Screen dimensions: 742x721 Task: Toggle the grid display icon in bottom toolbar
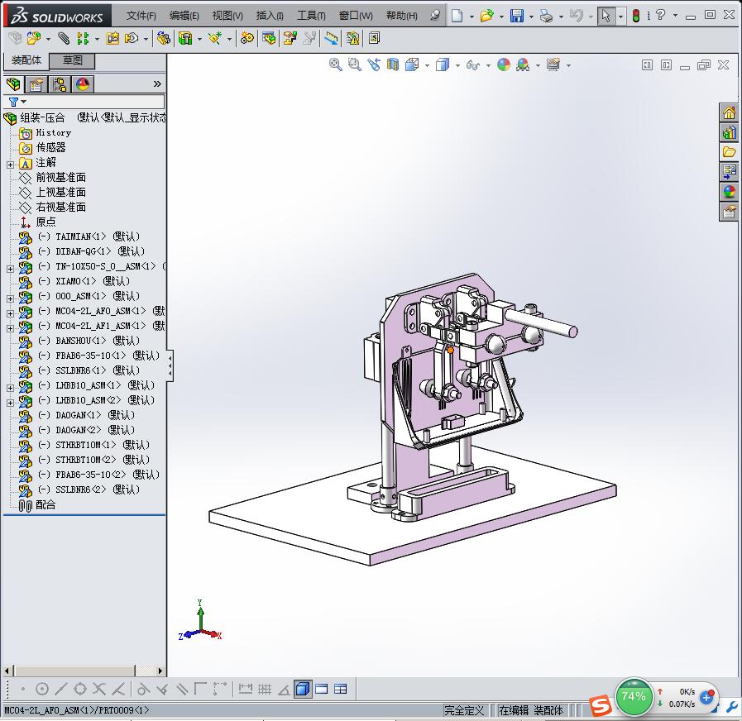coord(265,689)
